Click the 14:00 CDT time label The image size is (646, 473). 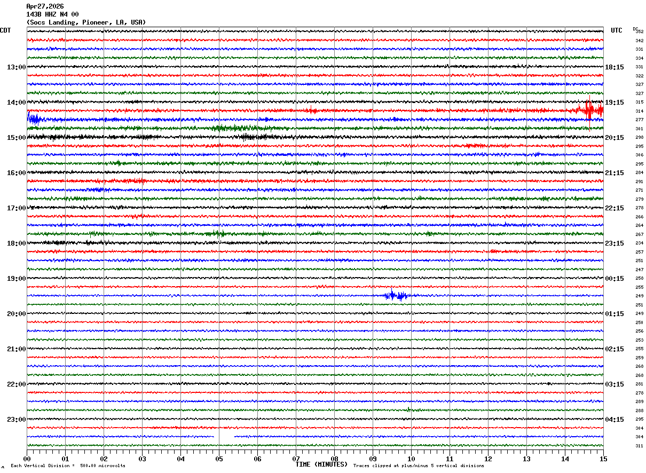16,103
